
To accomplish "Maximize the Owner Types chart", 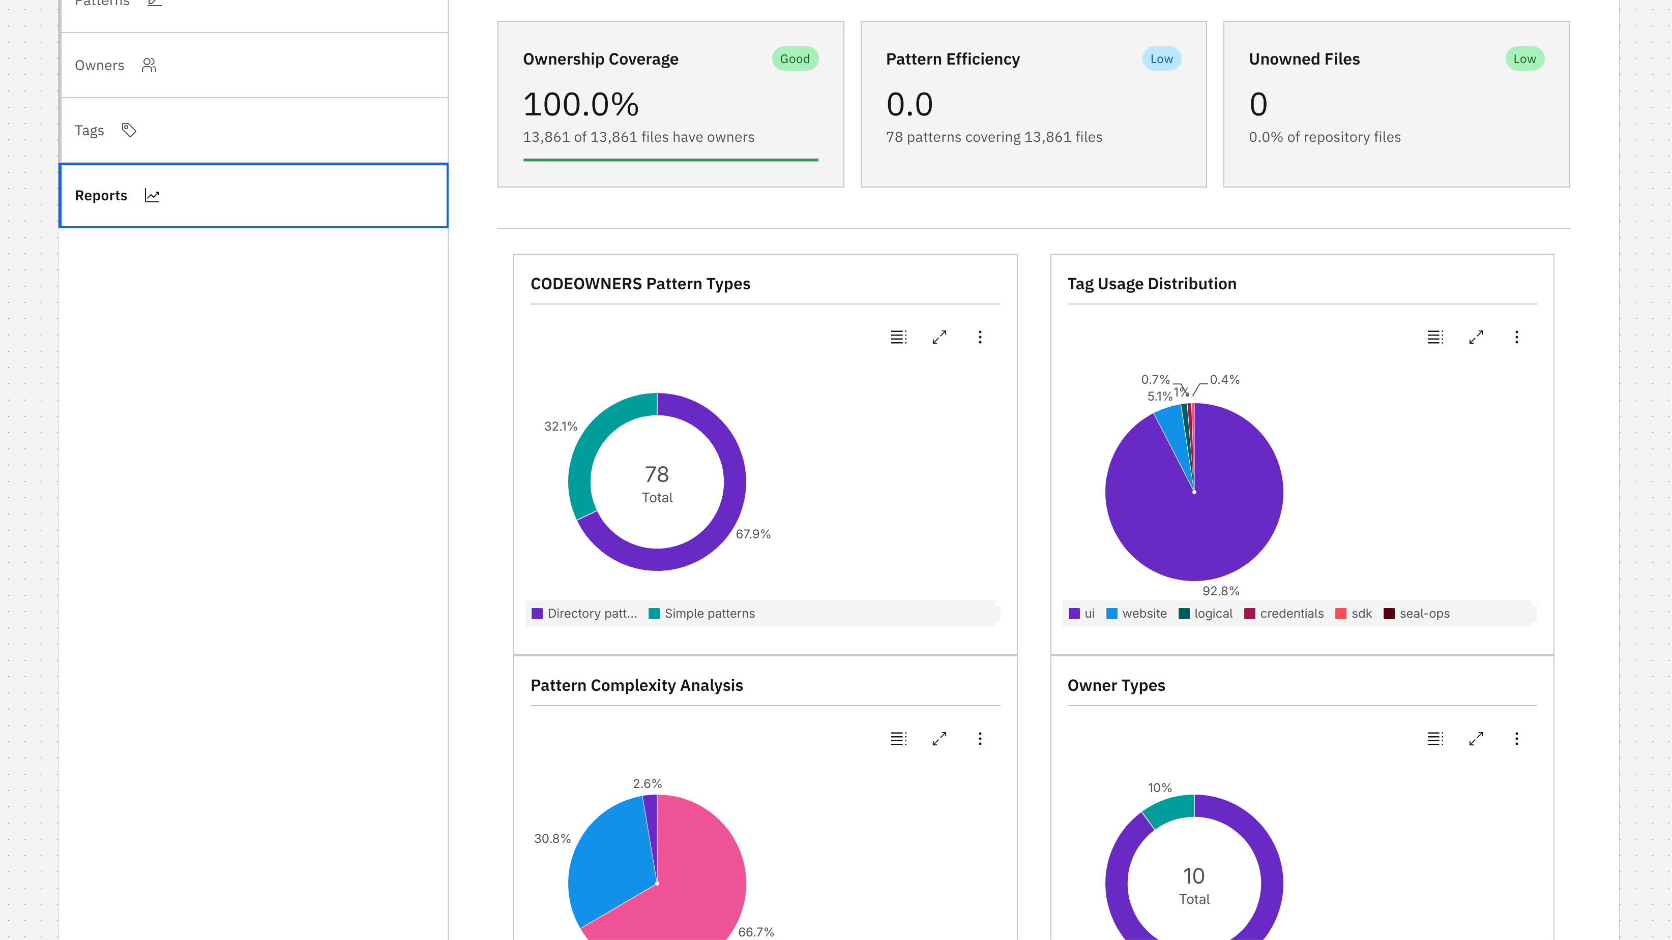I will click(x=1476, y=738).
